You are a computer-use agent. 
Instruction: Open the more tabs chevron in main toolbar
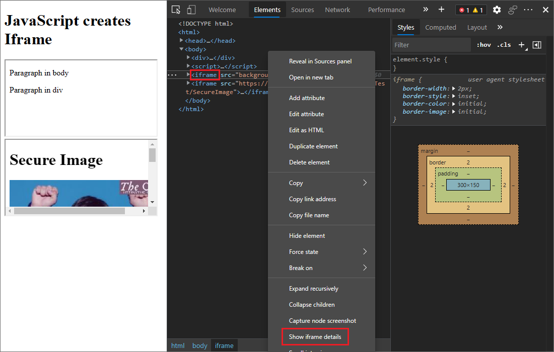pyautogui.click(x=426, y=10)
